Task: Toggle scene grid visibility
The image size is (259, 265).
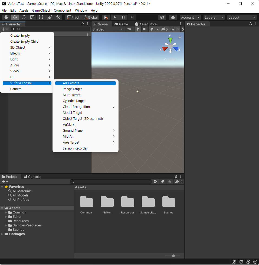Action: tap(172, 29)
